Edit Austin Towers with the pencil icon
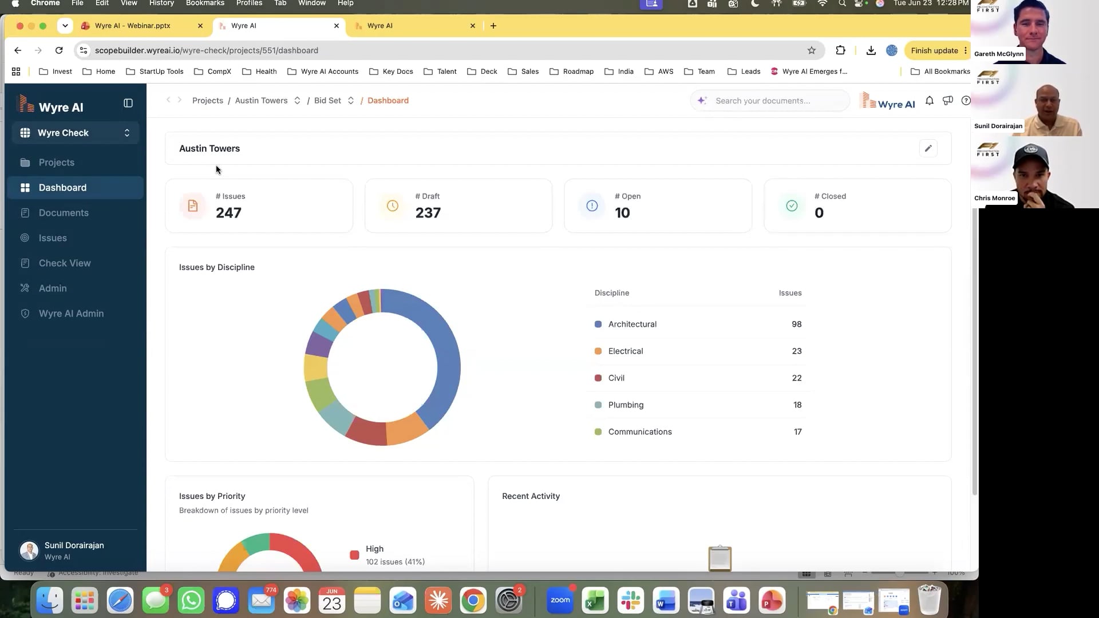Viewport: 1099px width, 618px height. [x=928, y=148]
